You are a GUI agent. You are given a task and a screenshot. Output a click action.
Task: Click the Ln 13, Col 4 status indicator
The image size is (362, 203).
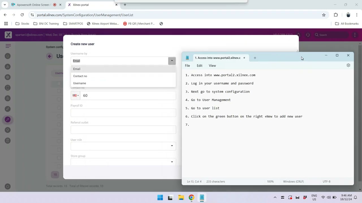(194, 182)
